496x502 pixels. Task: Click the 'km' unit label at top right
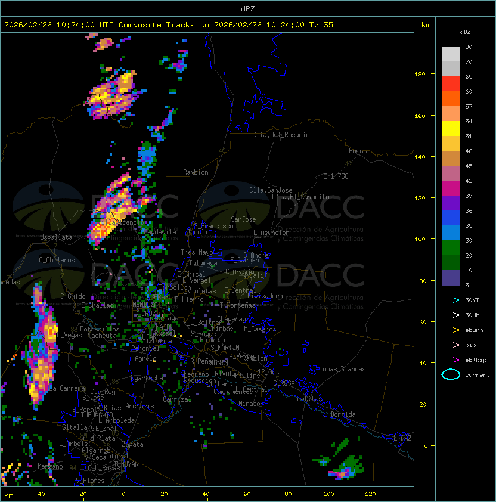click(x=426, y=25)
